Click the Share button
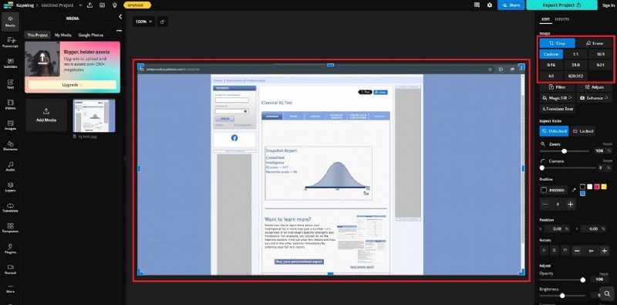 tap(511, 5)
